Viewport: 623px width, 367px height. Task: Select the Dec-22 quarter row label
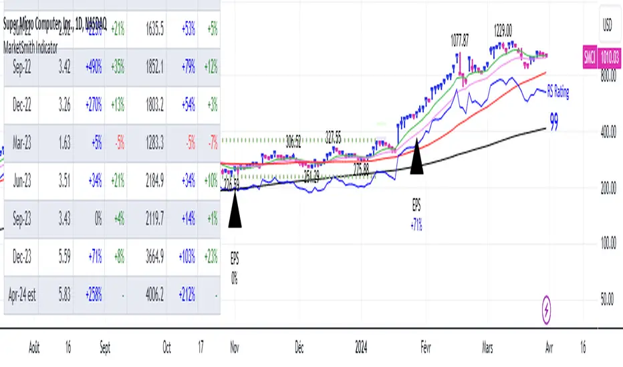(x=21, y=105)
